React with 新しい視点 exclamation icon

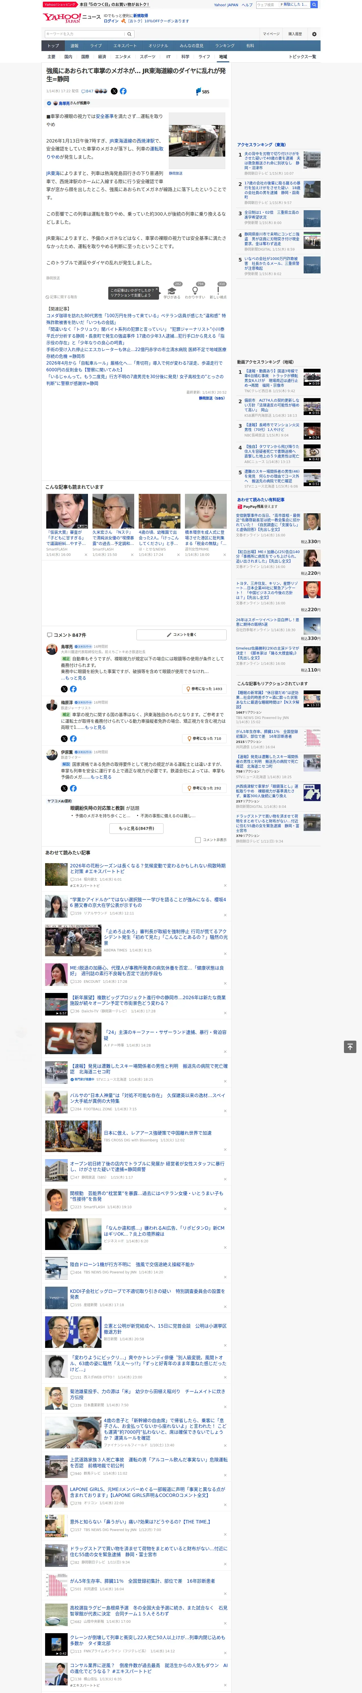218,291
